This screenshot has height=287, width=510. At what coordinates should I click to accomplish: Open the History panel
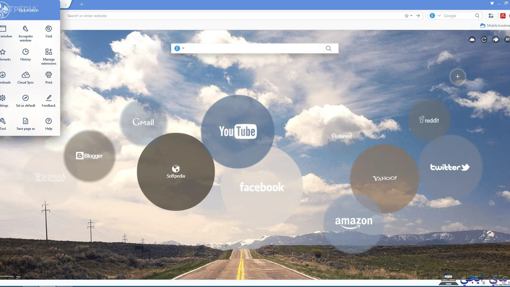point(25,55)
